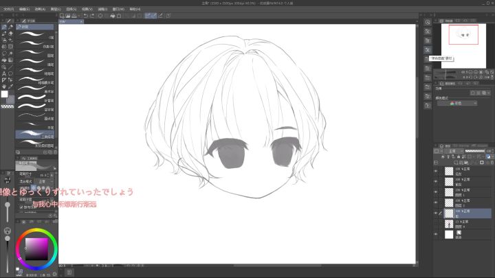Open layer blend mode dropdown 正常
The height and width of the screenshot is (278, 495).
pos(454,151)
